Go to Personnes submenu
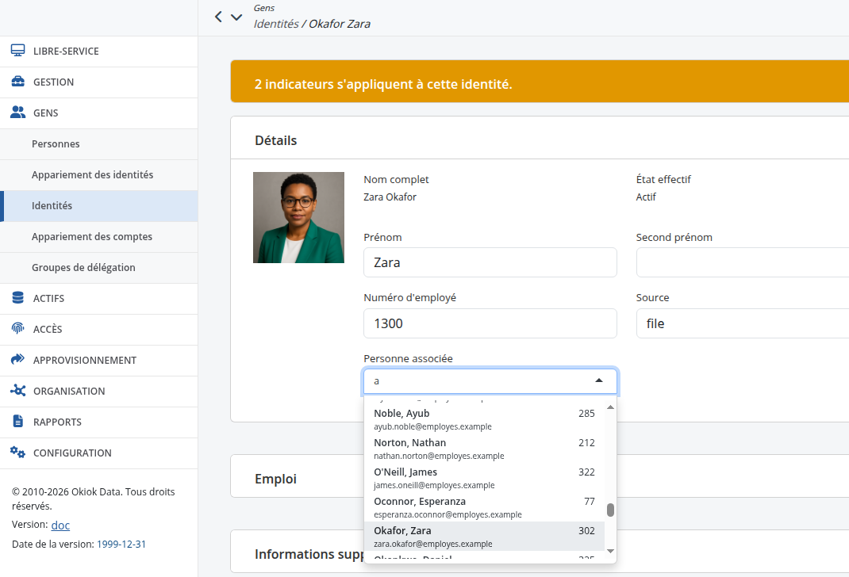The image size is (849, 577). coord(98,143)
